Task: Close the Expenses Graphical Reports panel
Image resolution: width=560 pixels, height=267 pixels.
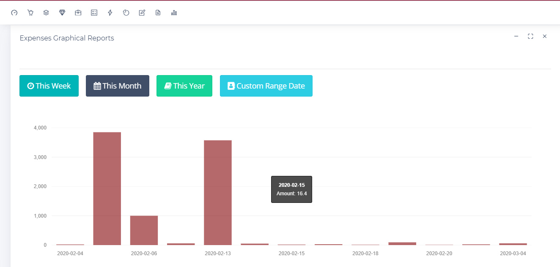Action: pos(545,36)
